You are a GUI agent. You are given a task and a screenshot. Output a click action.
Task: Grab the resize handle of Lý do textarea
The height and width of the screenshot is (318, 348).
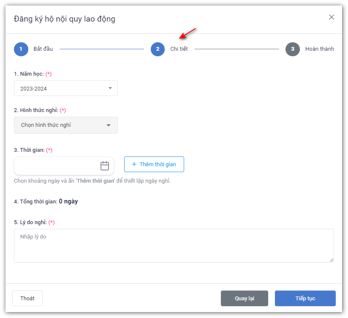332,260
